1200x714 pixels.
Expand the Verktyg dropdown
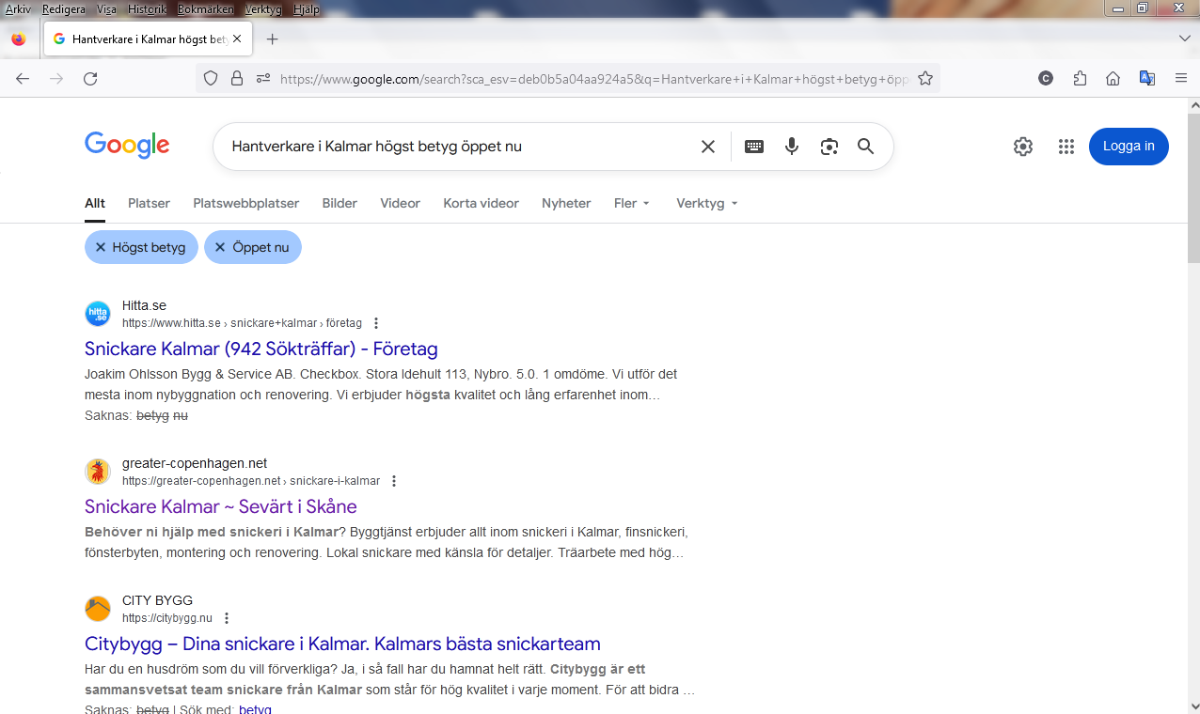(x=706, y=203)
